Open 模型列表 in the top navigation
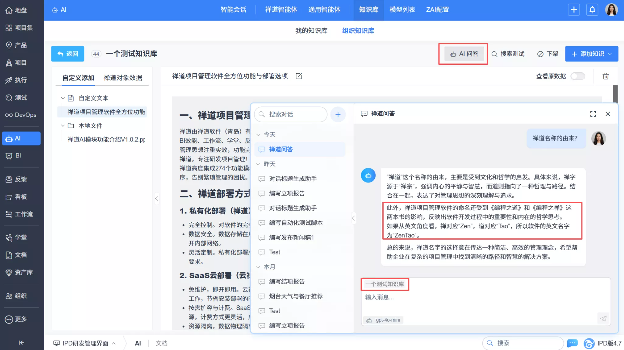This screenshot has height=350, width=624. click(402, 10)
